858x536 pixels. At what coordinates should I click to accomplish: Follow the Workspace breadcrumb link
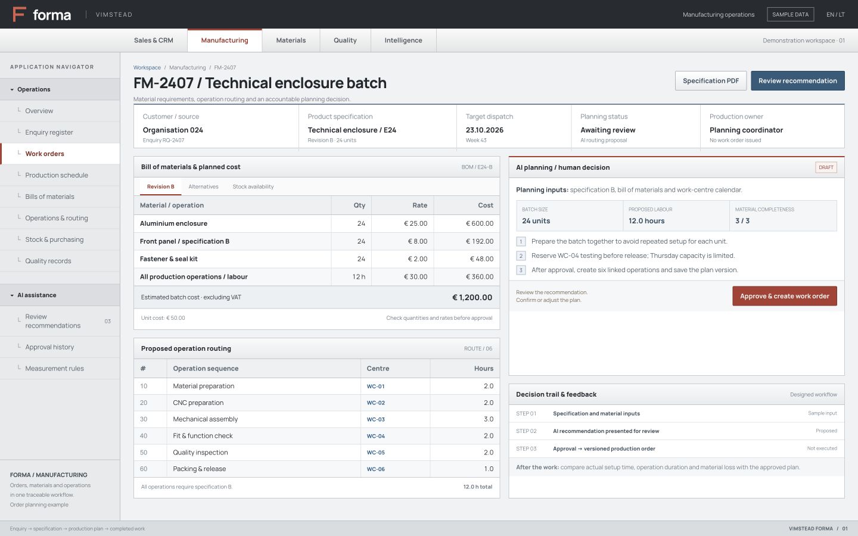[147, 68]
